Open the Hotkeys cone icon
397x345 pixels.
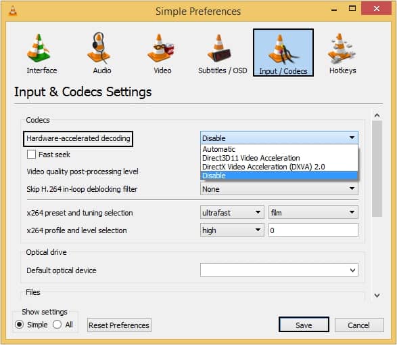click(x=342, y=48)
